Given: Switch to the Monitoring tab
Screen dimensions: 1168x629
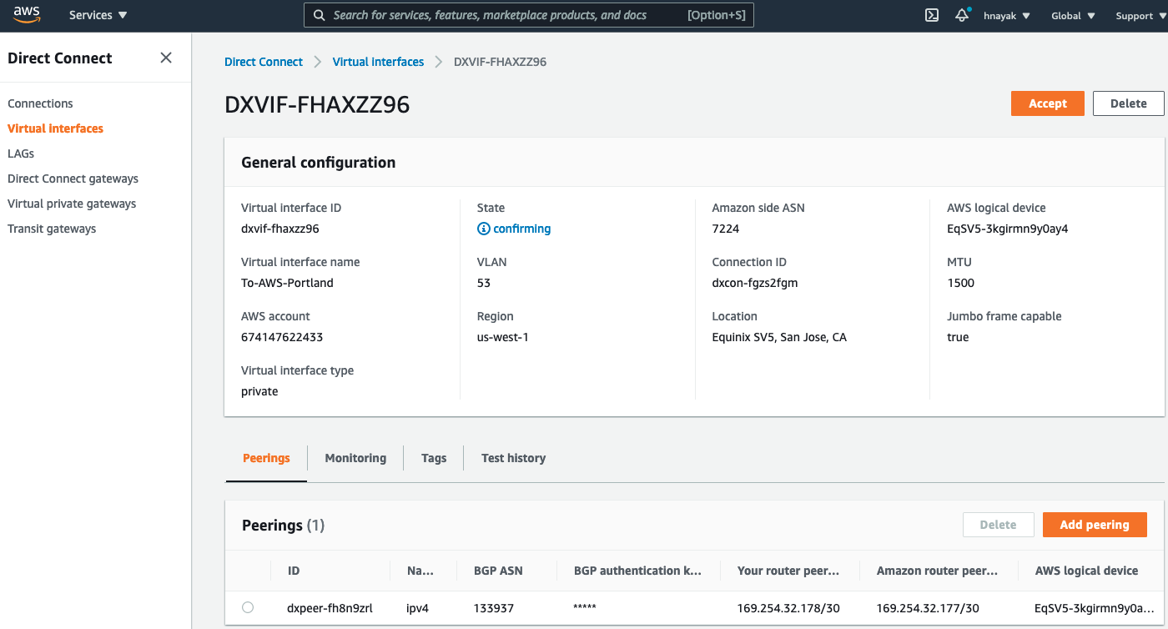Looking at the screenshot, I should point(355,458).
